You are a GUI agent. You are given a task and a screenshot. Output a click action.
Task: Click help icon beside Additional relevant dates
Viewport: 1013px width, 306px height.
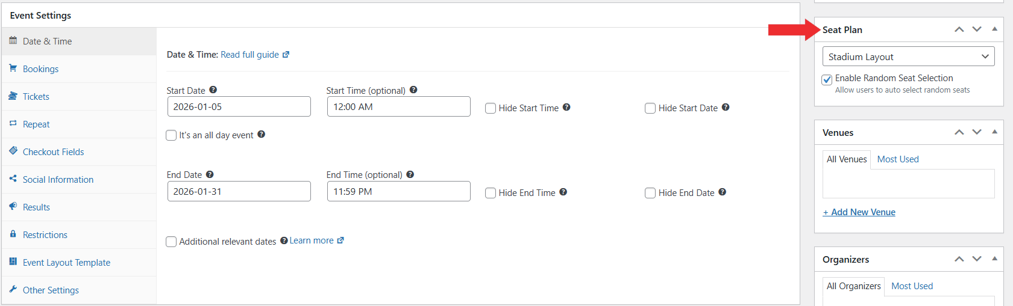click(284, 241)
